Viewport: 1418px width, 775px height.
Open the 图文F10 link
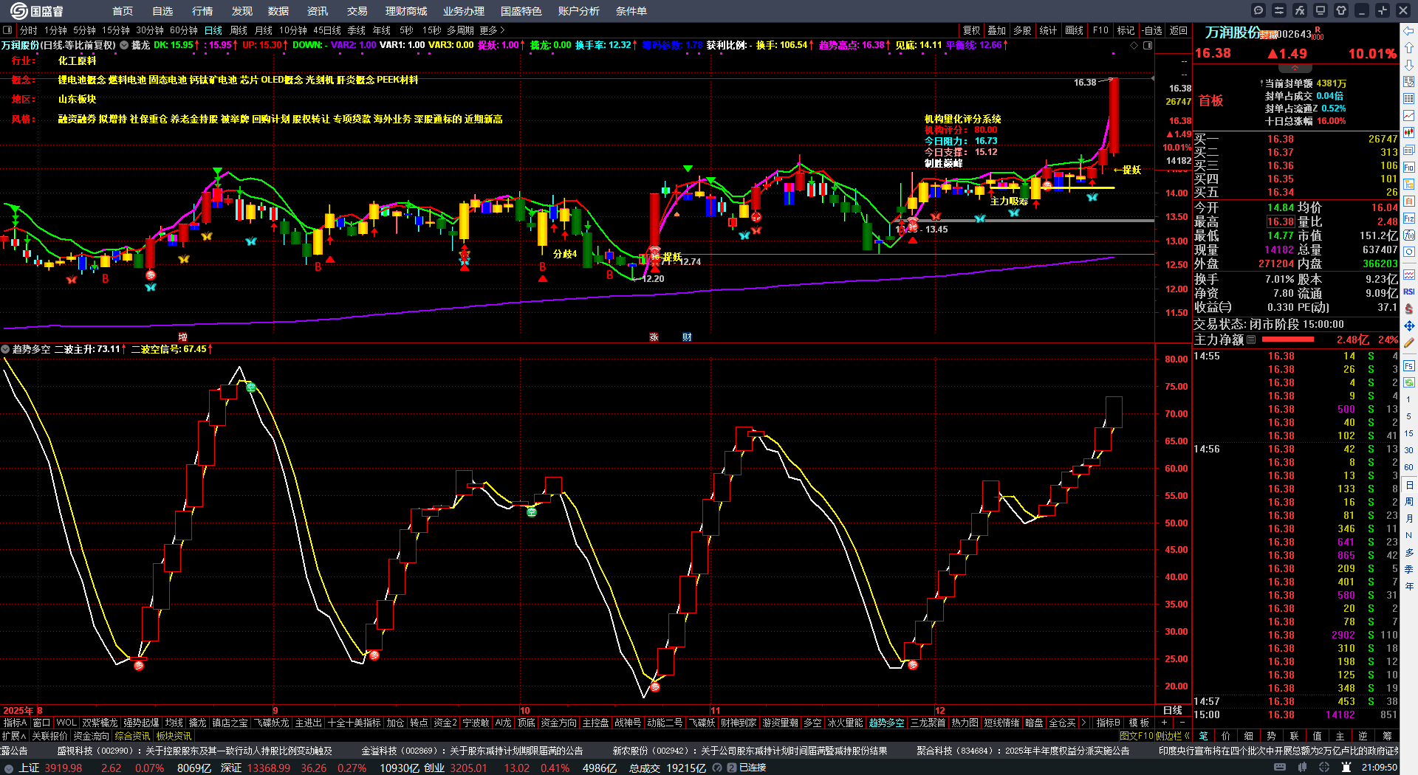(x=1136, y=736)
